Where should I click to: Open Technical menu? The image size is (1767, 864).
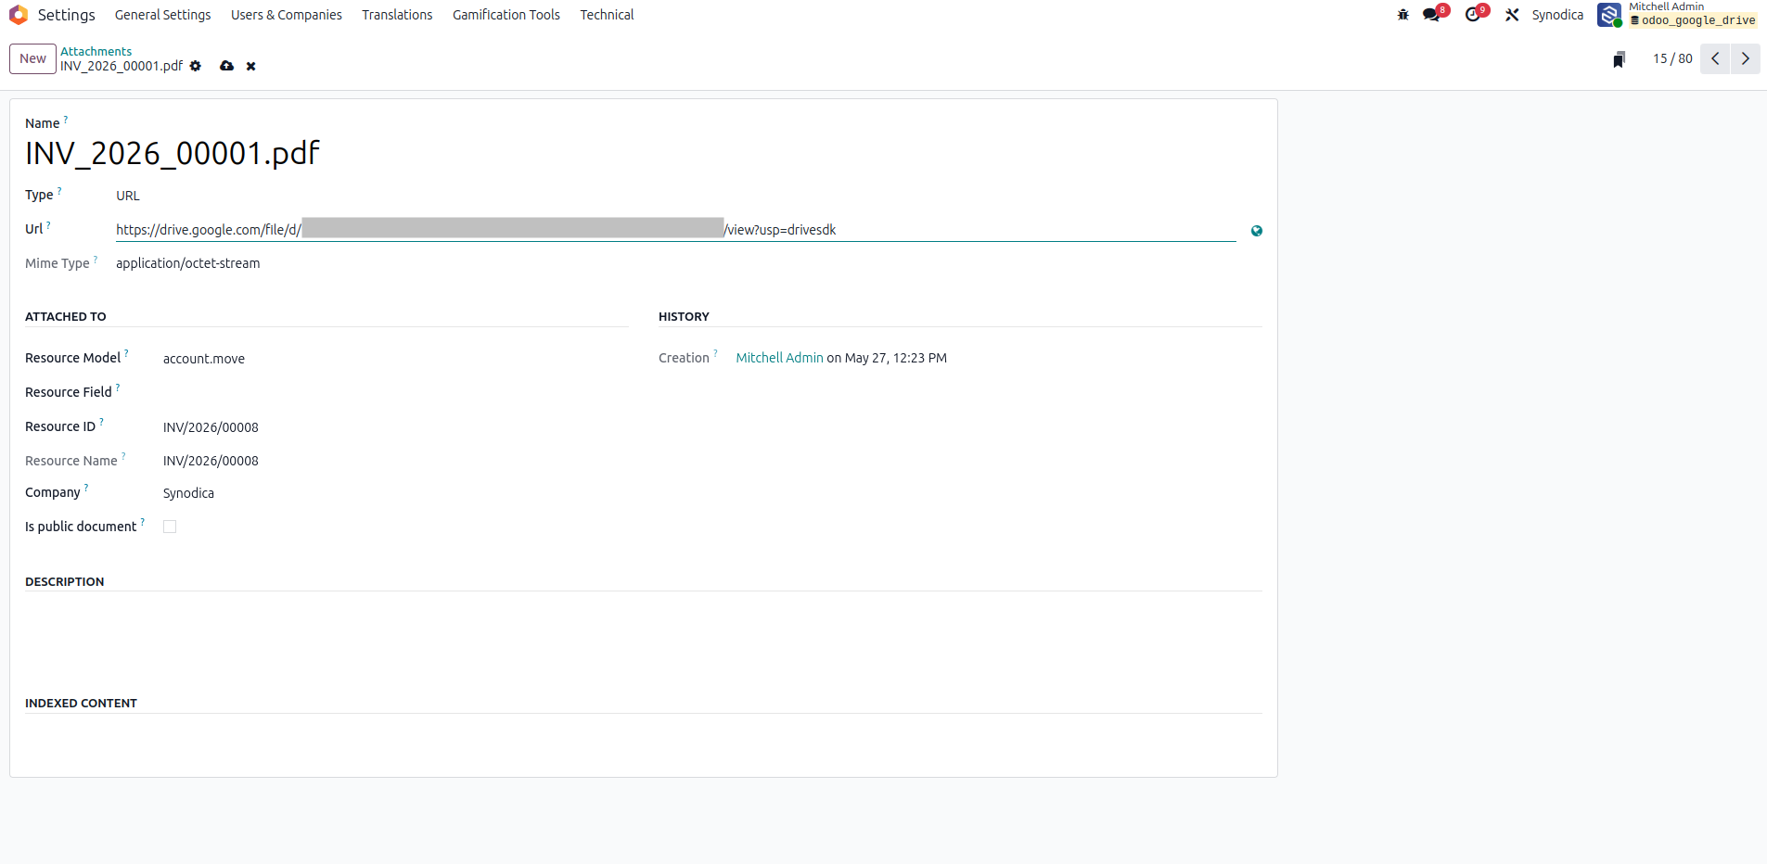click(607, 15)
